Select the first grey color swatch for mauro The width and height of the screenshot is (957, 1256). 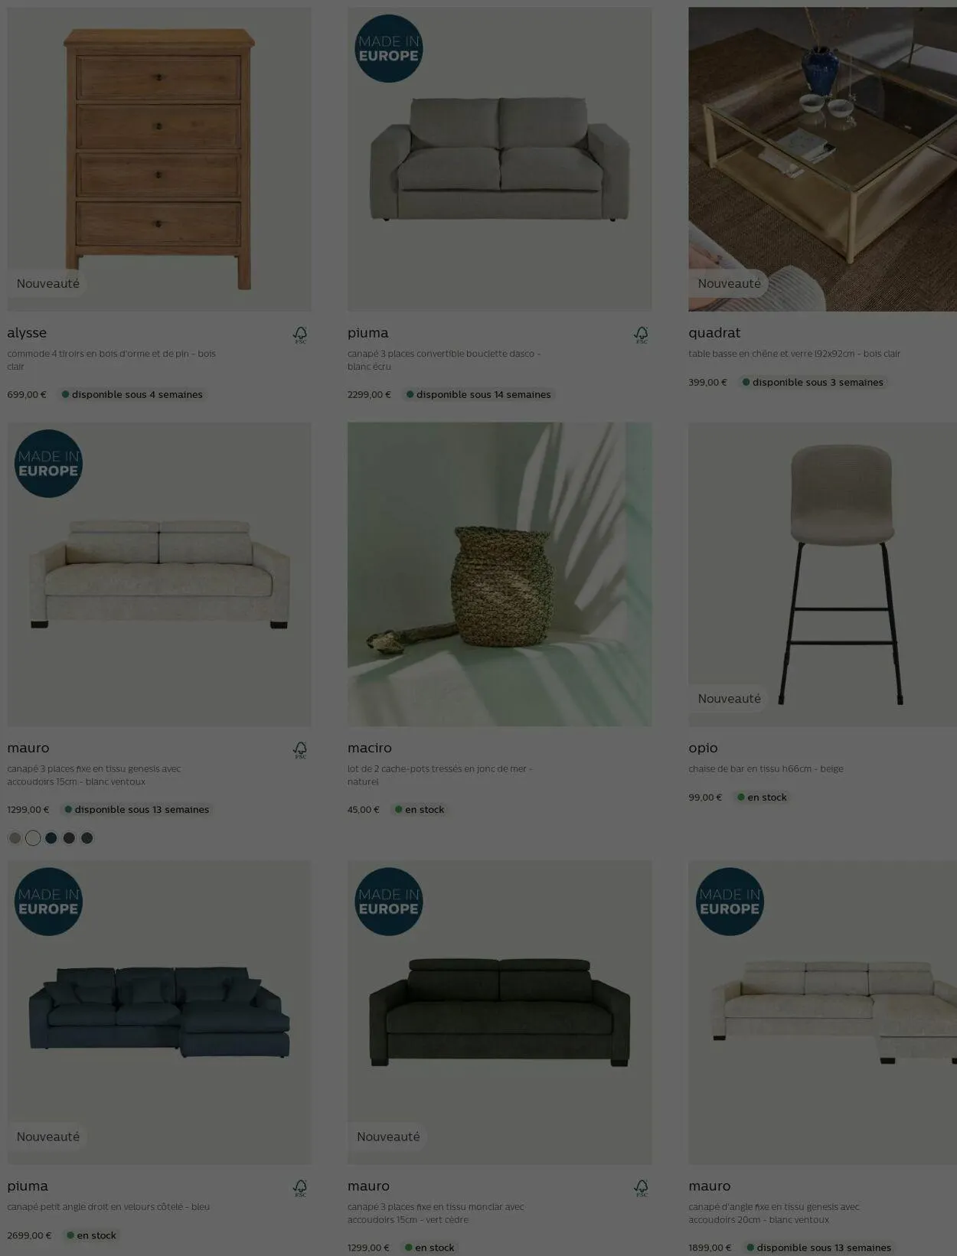tap(15, 838)
